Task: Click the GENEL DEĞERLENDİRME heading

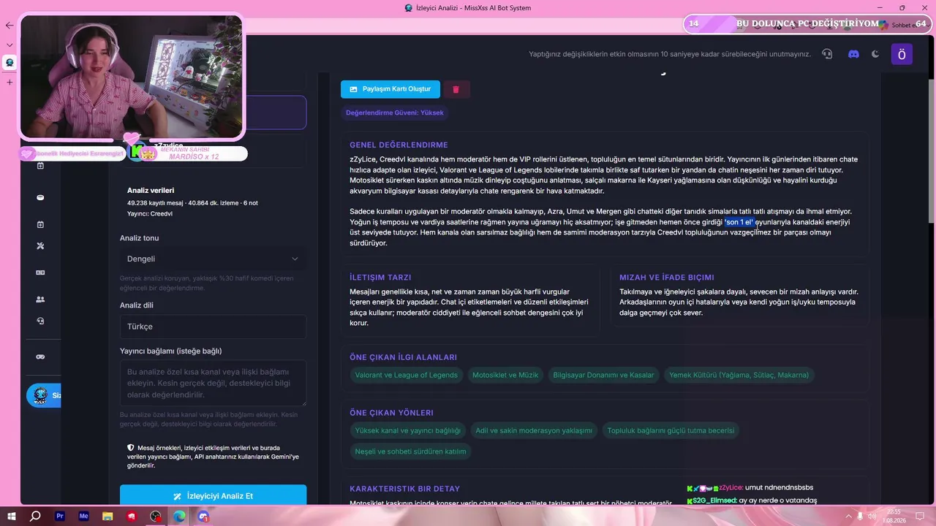Action: coord(399,145)
